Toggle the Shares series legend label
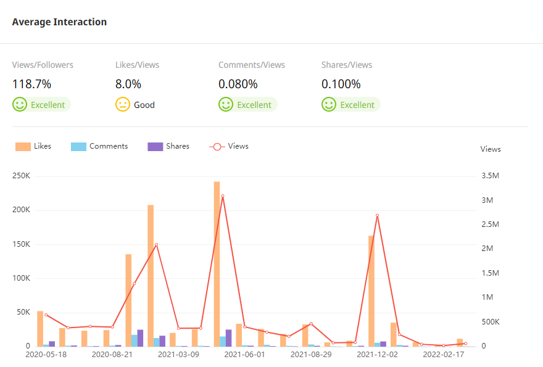This screenshot has height=367, width=543. (178, 146)
